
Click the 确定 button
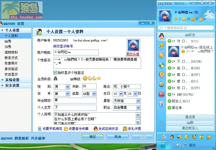pos(93,137)
